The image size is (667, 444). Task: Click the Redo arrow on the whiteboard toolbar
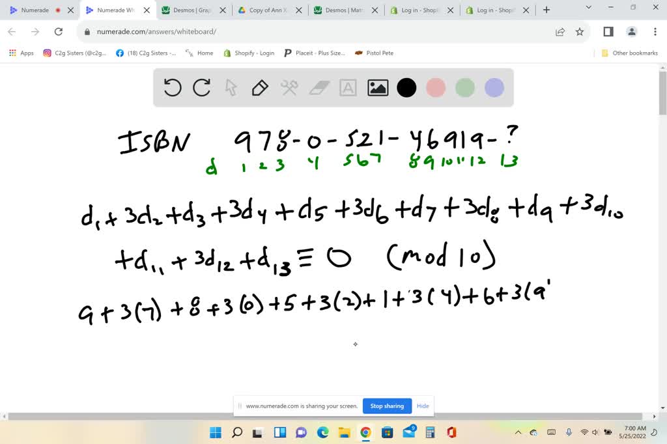coord(201,87)
